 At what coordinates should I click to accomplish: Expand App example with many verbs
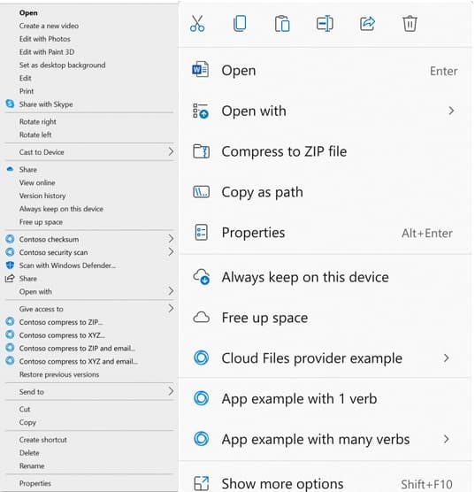point(446,439)
